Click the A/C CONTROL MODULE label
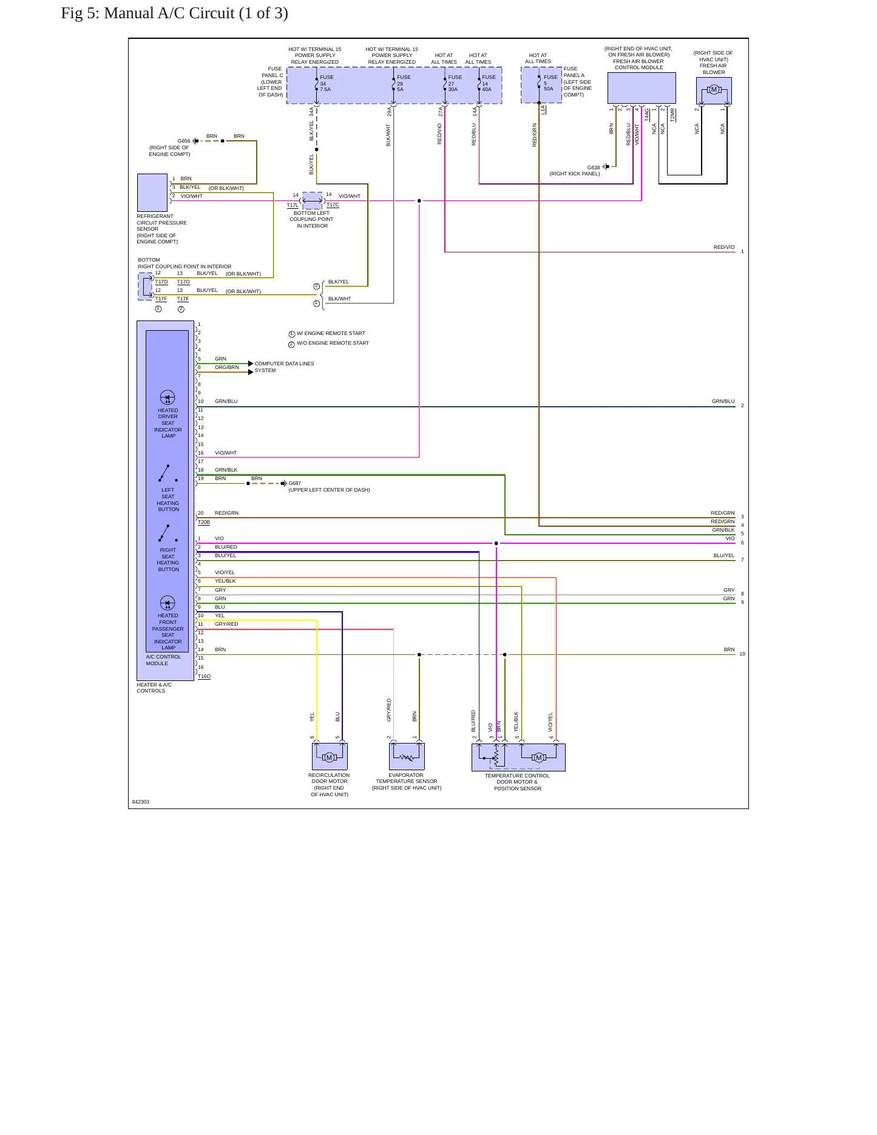877x1135 pixels. point(163,660)
